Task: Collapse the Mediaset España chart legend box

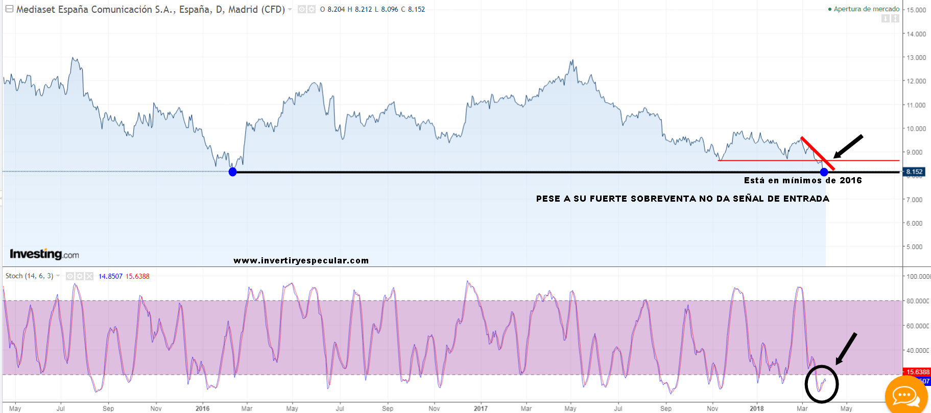Action: coord(9,9)
